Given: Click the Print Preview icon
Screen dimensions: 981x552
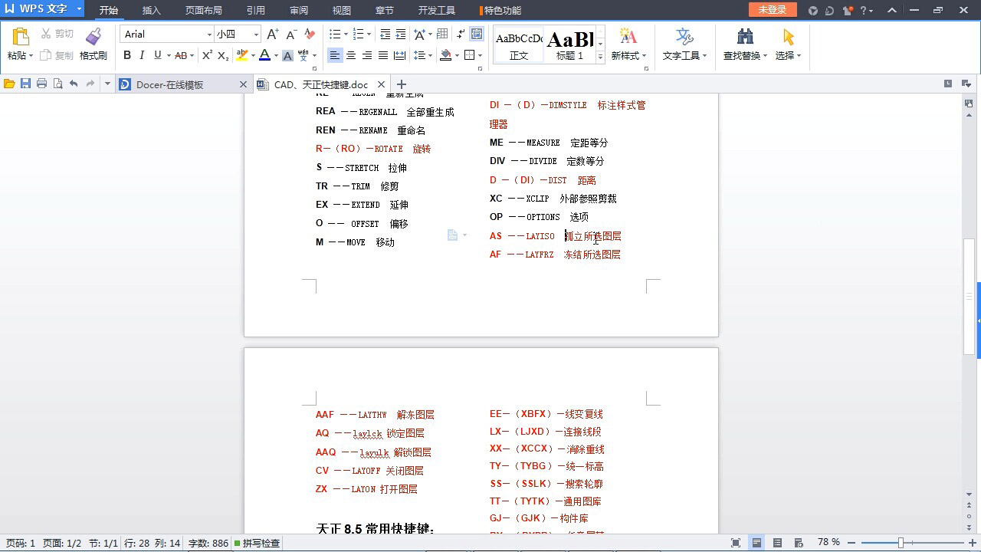Looking at the screenshot, I should [x=57, y=84].
